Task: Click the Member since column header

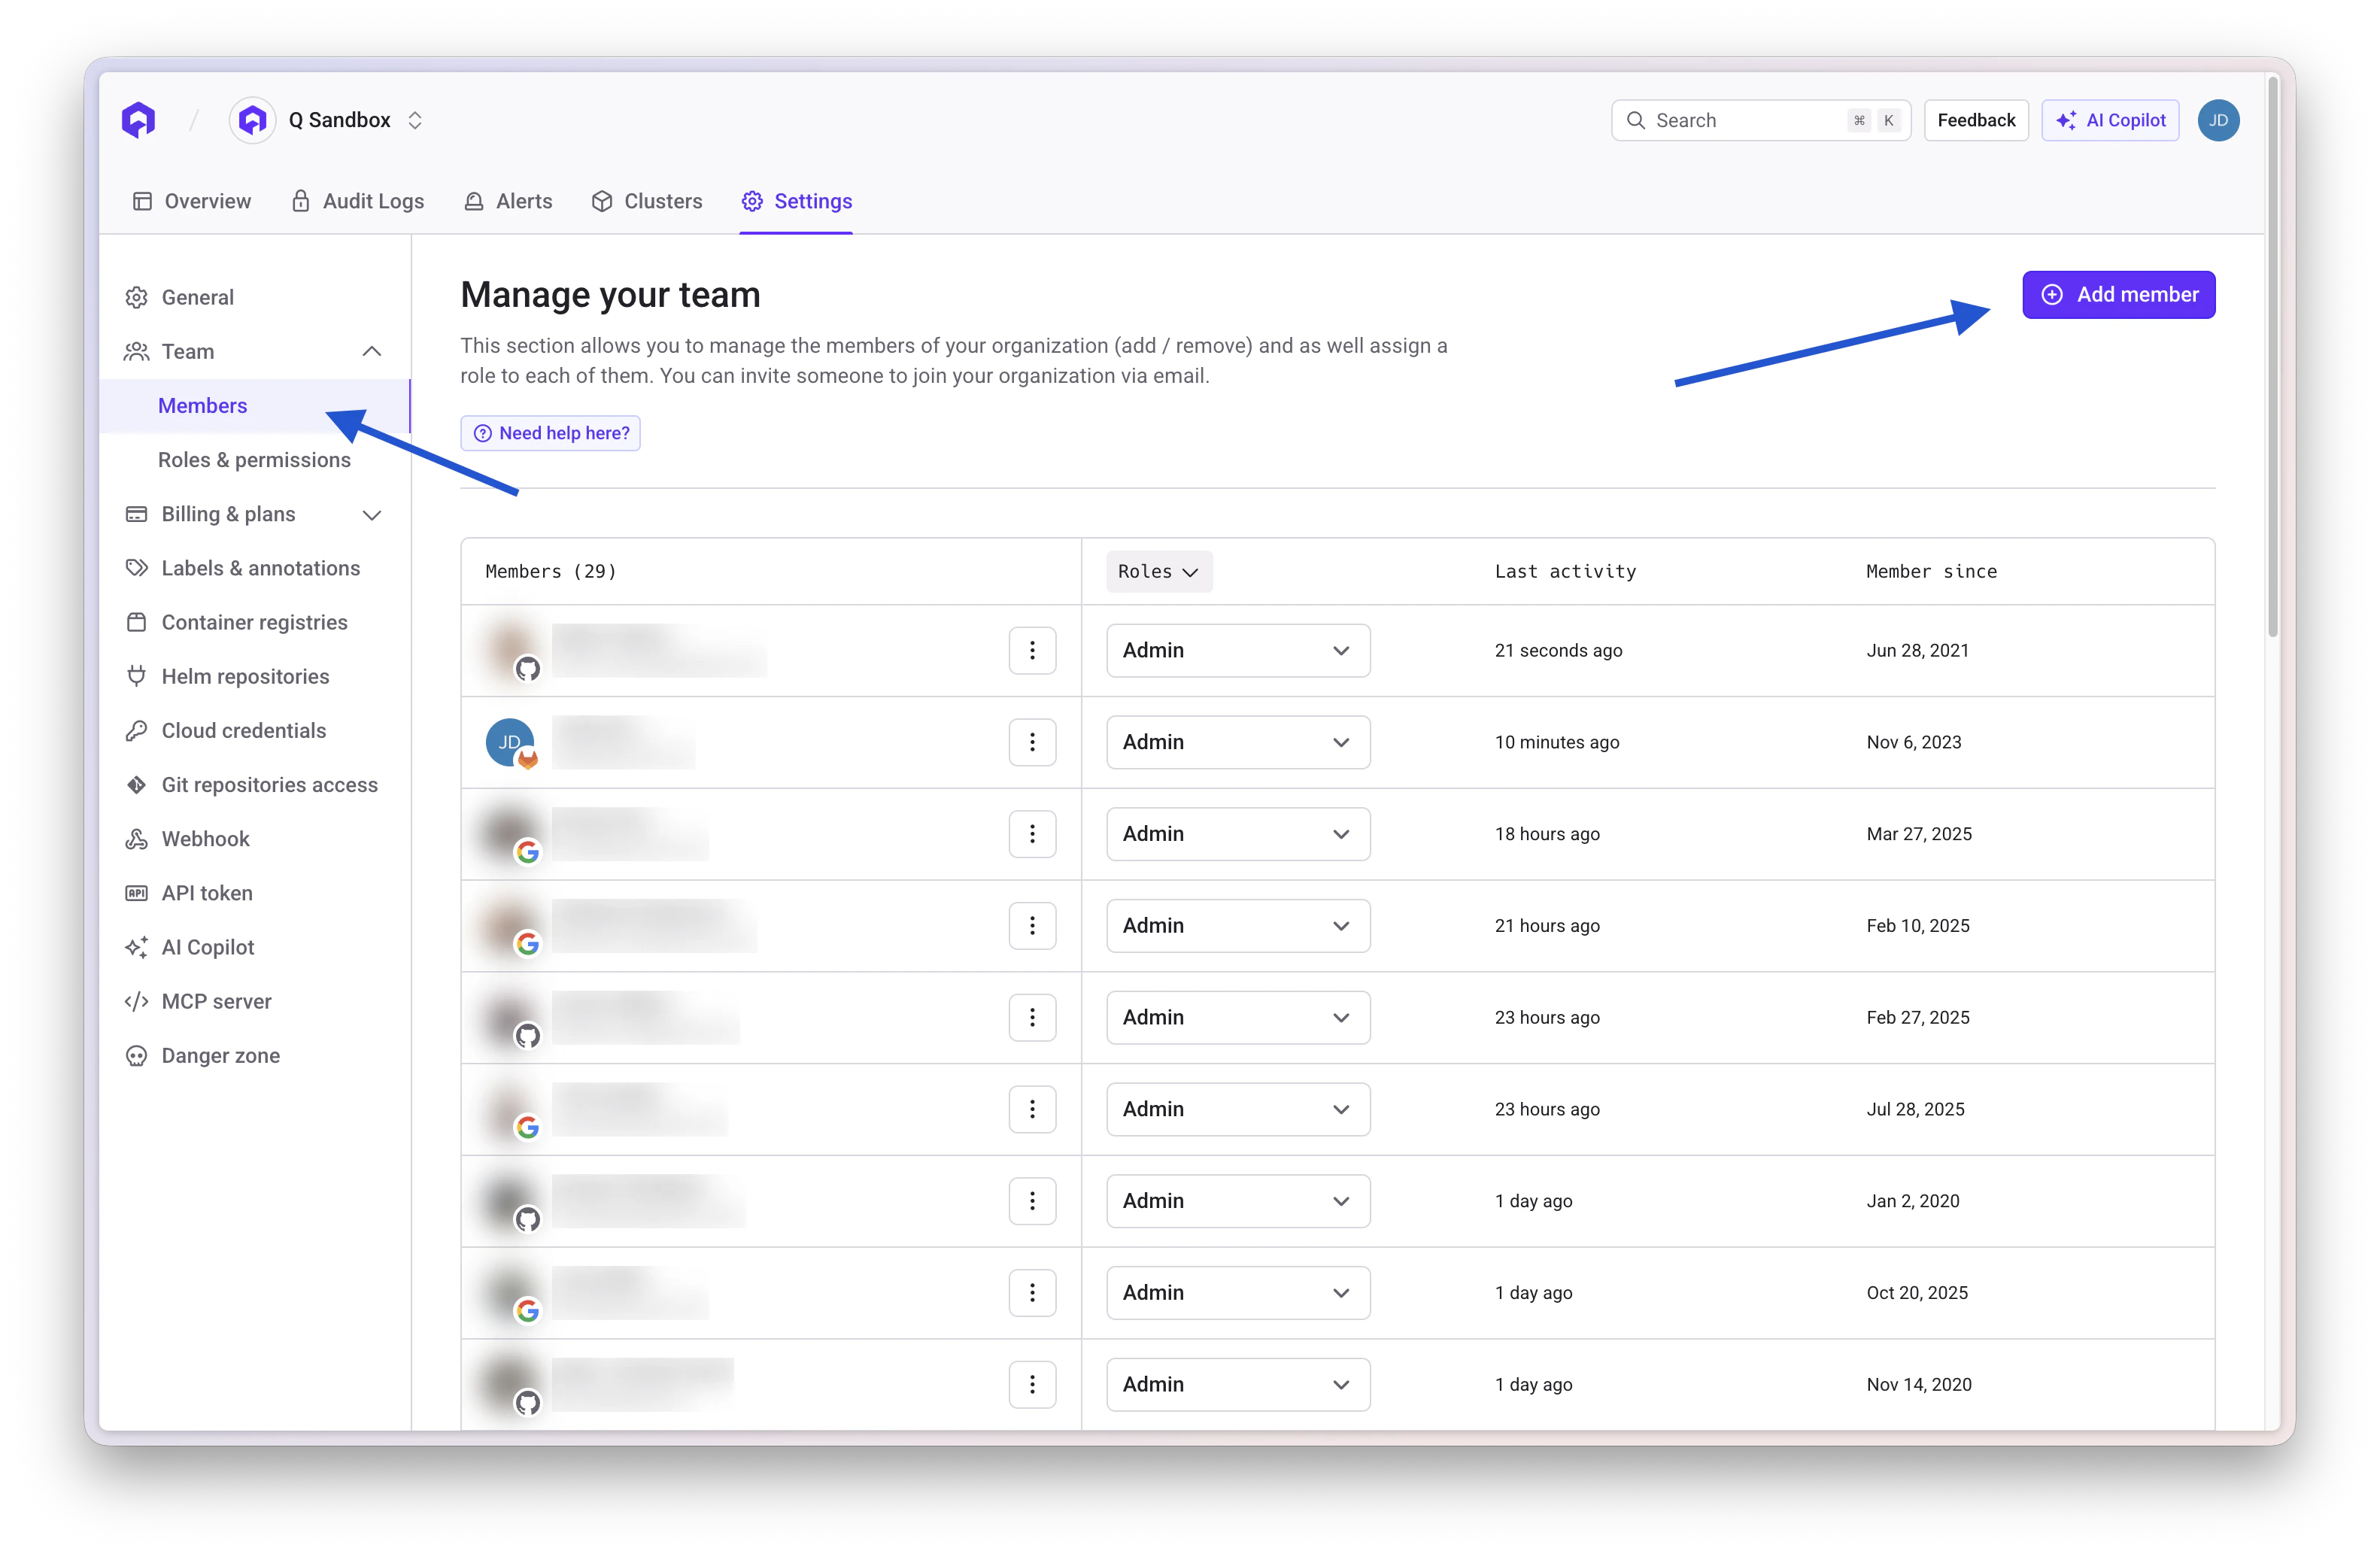Action: 1931,571
